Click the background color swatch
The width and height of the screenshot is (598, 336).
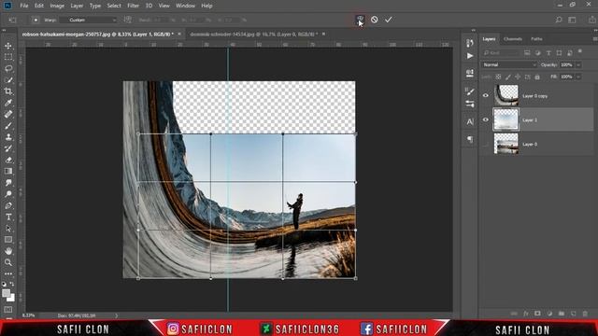[12, 299]
